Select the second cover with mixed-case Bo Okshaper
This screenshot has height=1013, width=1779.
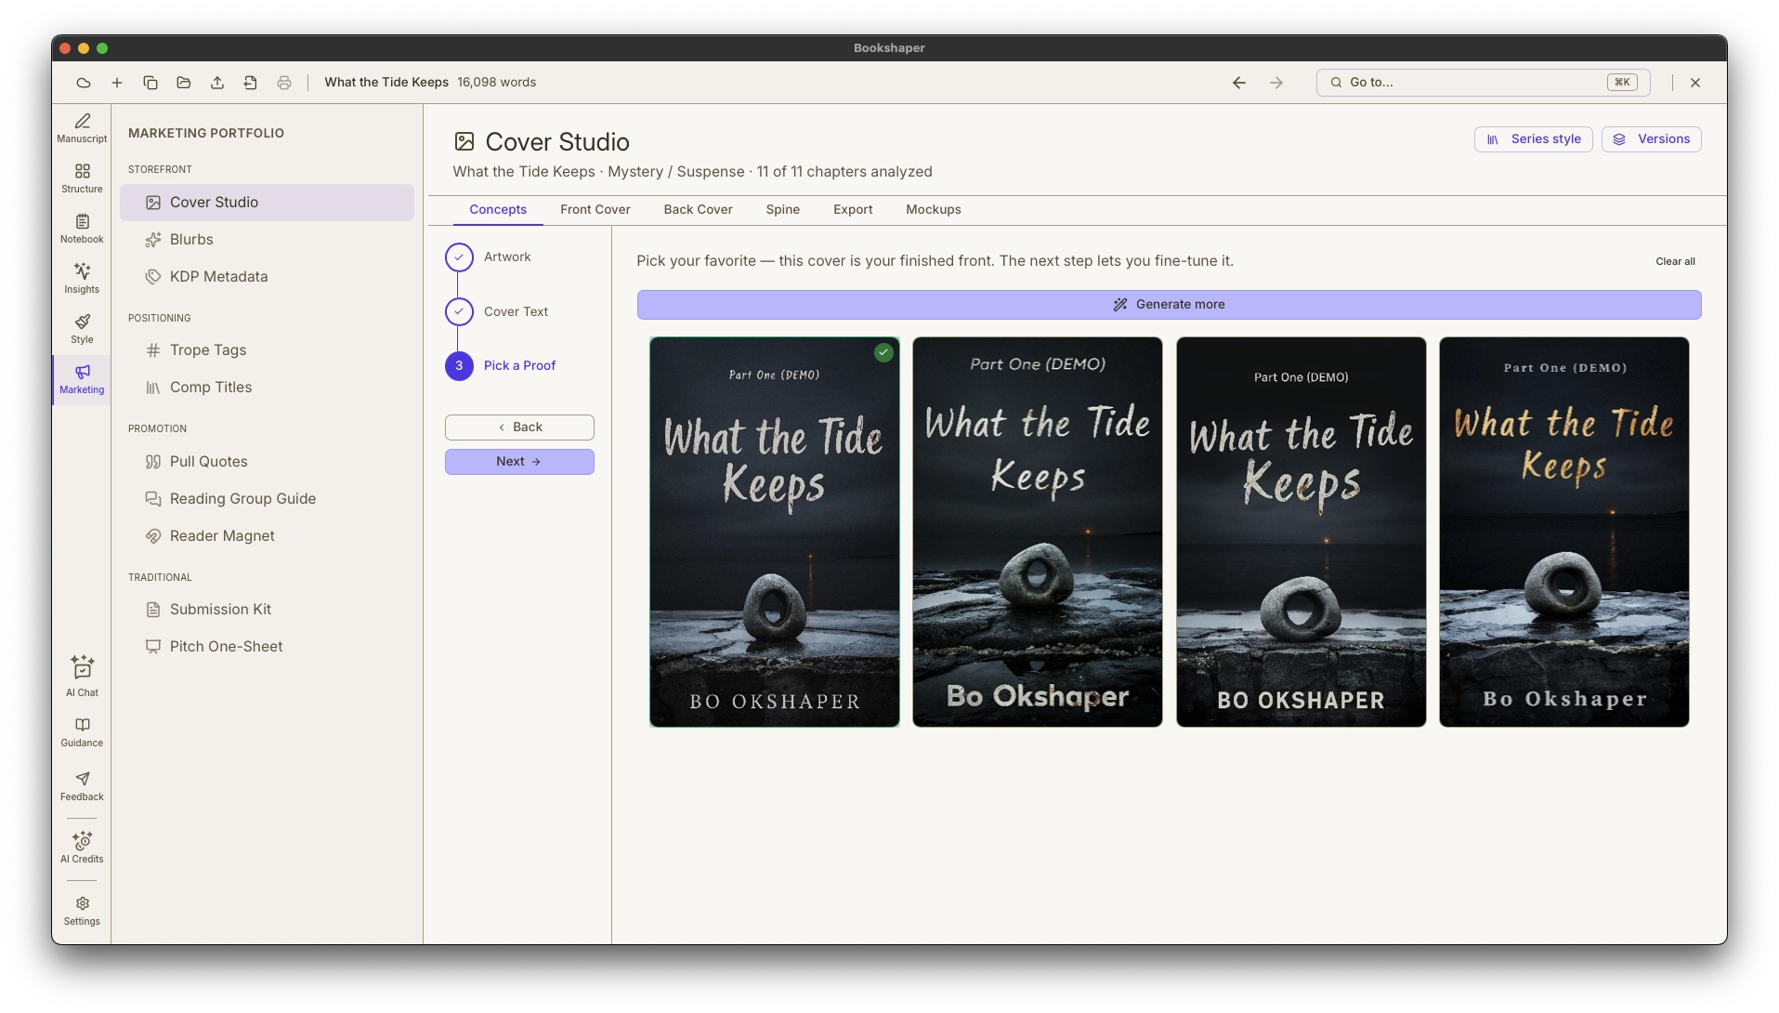(1038, 532)
